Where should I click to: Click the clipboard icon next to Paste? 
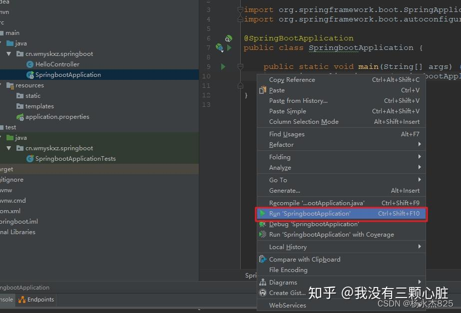point(263,90)
